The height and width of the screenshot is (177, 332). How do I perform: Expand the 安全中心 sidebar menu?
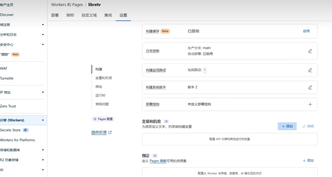[x=43, y=44]
